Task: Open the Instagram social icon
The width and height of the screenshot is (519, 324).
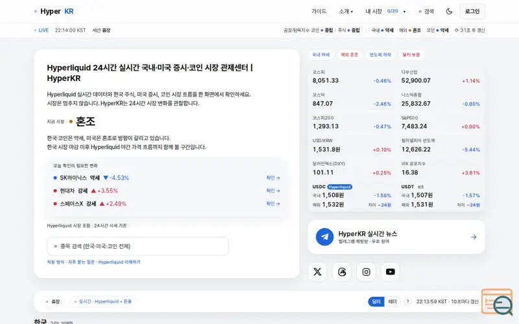Action: coord(366,272)
